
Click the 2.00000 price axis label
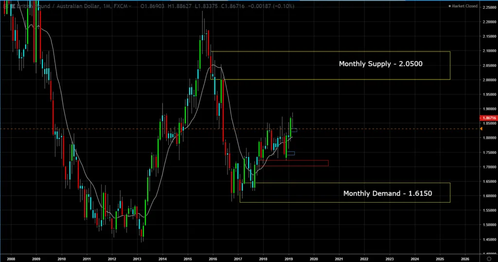pos(489,80)
